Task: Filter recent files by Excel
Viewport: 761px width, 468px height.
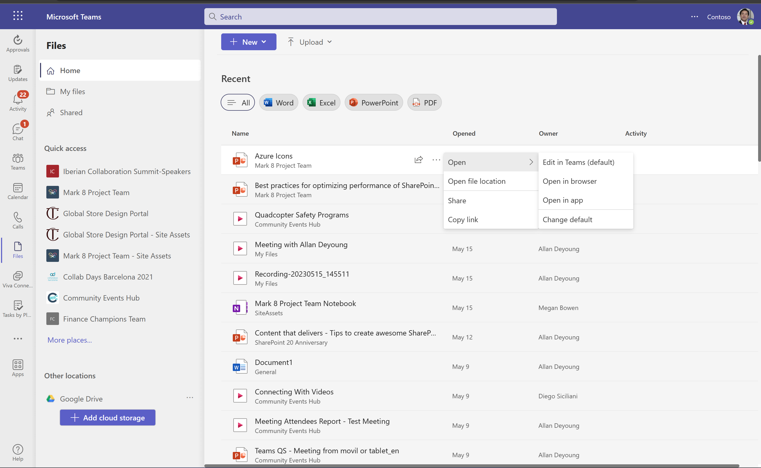Action: (x=321, y=103)
